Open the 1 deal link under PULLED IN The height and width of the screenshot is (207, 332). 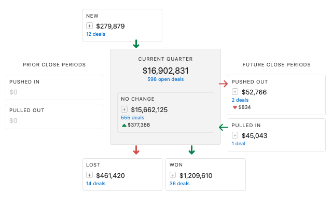click(x=239, y=144)
